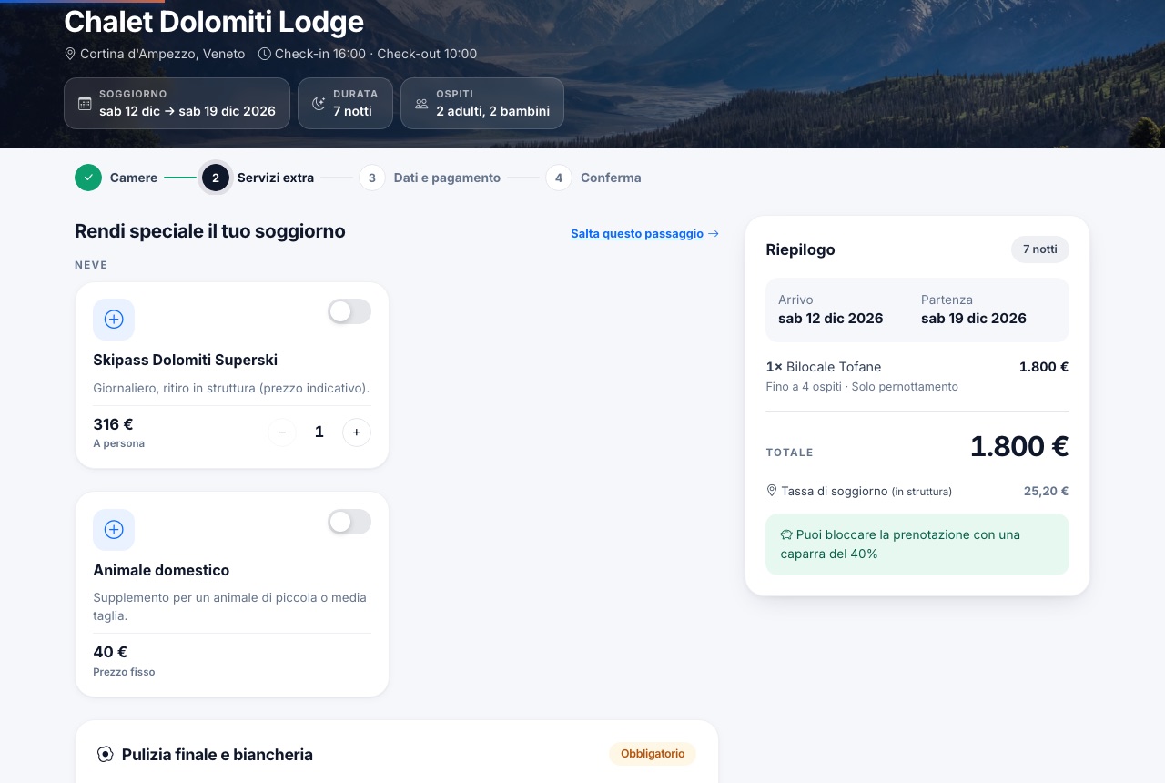This screenshot has height=783, width=1165.
Task: Turn on the Animale domestico toggle
Action: tap(349, 522)
